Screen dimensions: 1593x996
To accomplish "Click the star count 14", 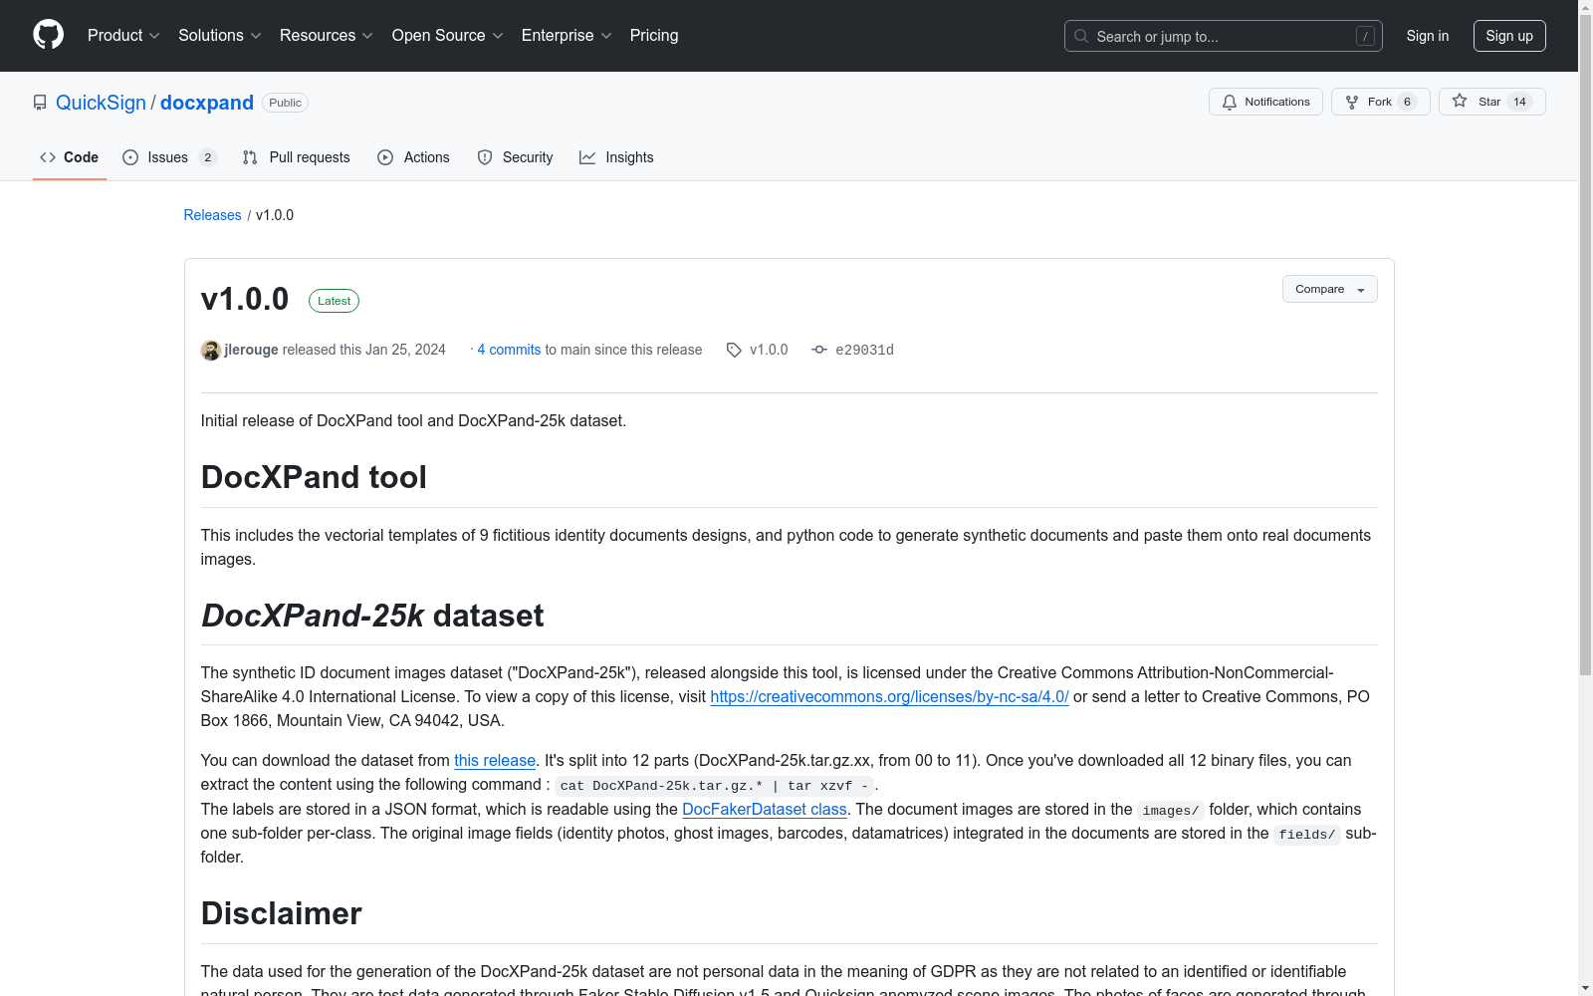I will 1519,102.
